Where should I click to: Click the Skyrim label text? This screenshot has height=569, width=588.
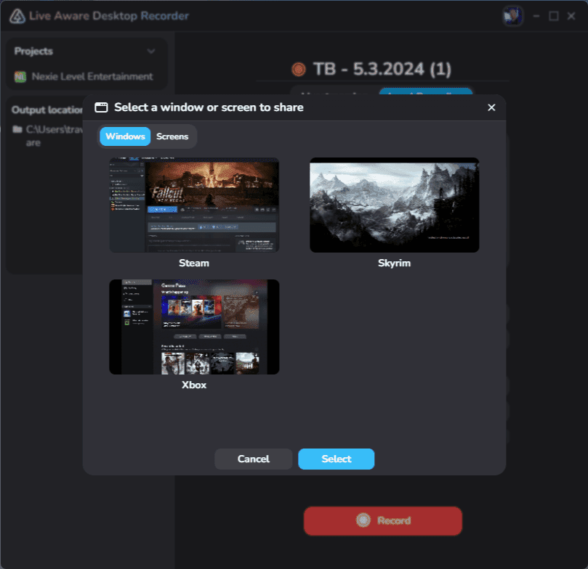pyautogui.click(x=394, y=263)
